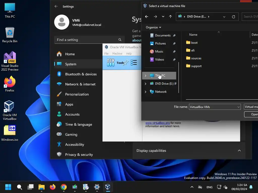Open Task View from taskbar
The height and width of the screenshot is (193, 258).
tap(30, 187)
